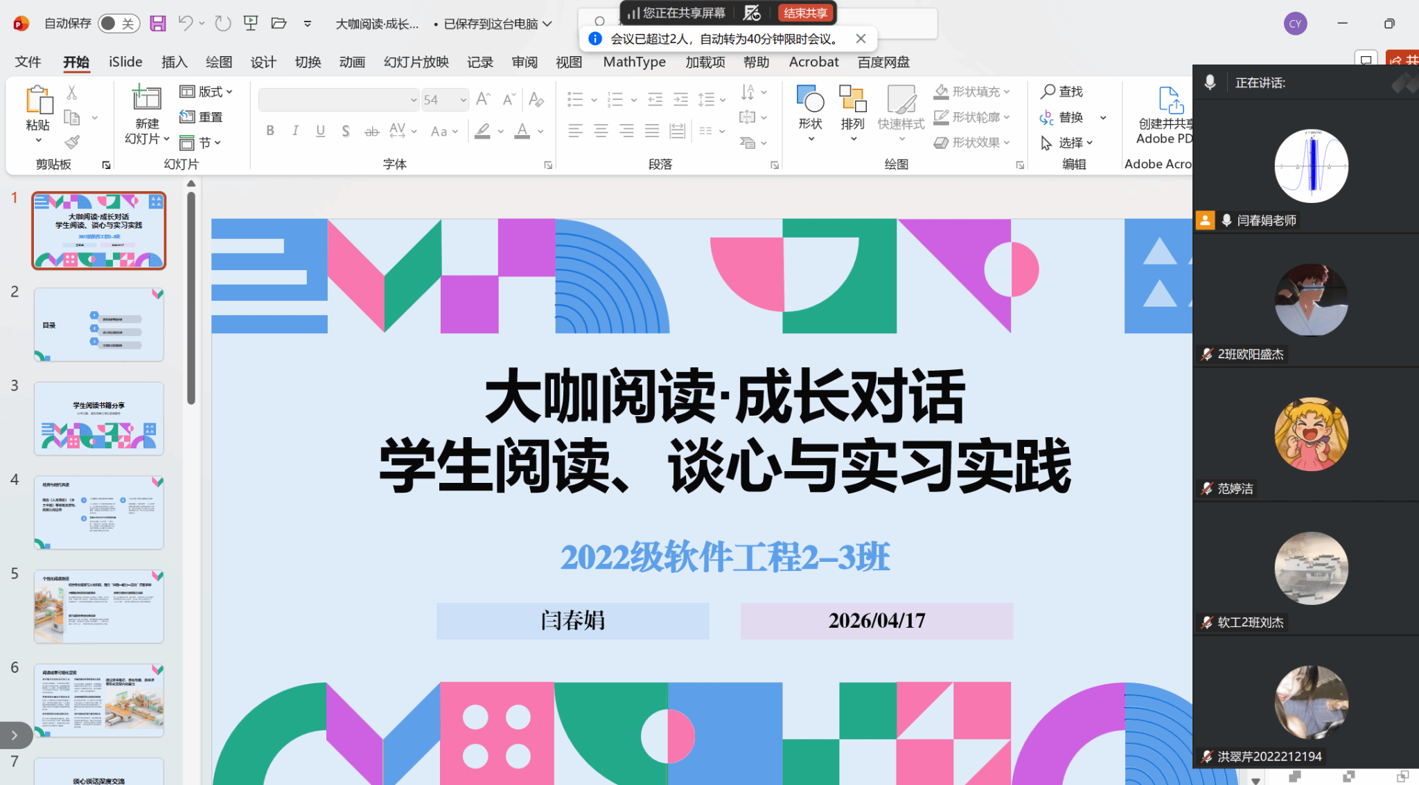Toggle center text alignment

click(601, 130)
